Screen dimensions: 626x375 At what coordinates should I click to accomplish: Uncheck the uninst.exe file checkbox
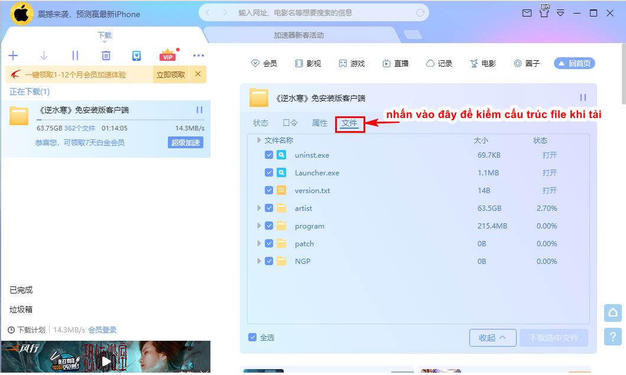click(x=269, y=155)
